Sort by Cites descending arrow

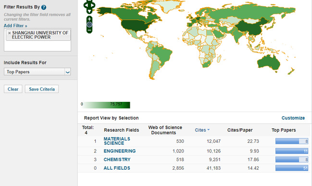pos(208,130)
